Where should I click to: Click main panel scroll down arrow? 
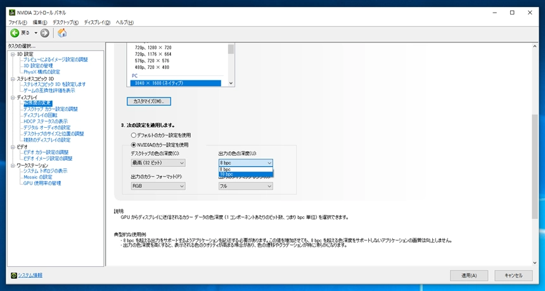[x=535, y=263]
